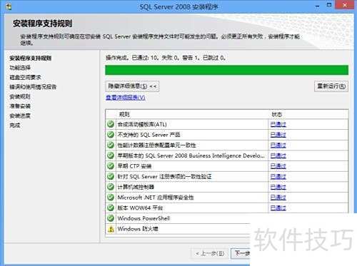The height and width of the screenshot is (266, 357).
Task: Click the check icon beside 性能计数器注册表配置单元一致性
Action: coord(111,145)
